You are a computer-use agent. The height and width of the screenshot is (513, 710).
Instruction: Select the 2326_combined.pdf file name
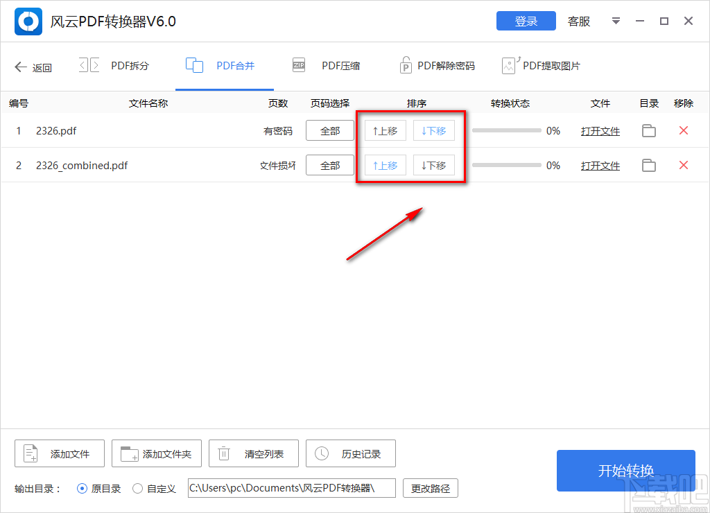tap(82, 166)
